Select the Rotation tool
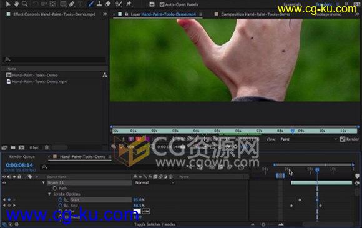This screenshot has height=228, width=362. [36, 4]
